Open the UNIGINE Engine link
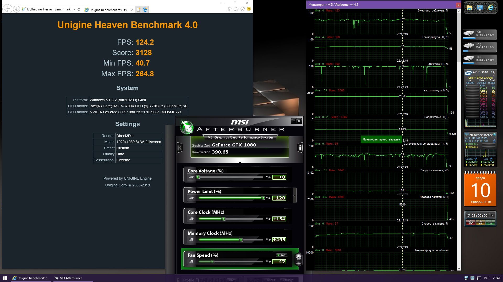This screenshot has width=503, height=282. (138, 178)
